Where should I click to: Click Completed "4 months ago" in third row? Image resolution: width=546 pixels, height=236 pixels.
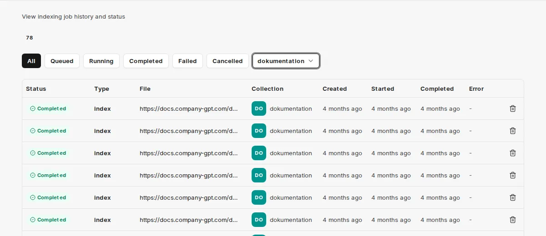(440, 153)
